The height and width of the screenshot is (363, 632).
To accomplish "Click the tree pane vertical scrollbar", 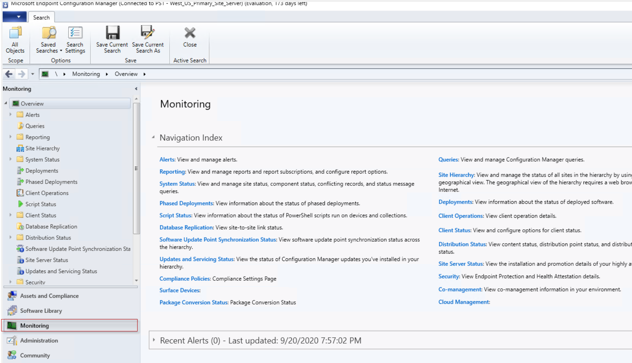I will coord(136,168).
